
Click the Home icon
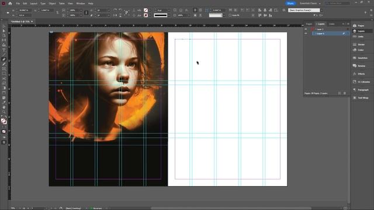(x=10, y=3)
